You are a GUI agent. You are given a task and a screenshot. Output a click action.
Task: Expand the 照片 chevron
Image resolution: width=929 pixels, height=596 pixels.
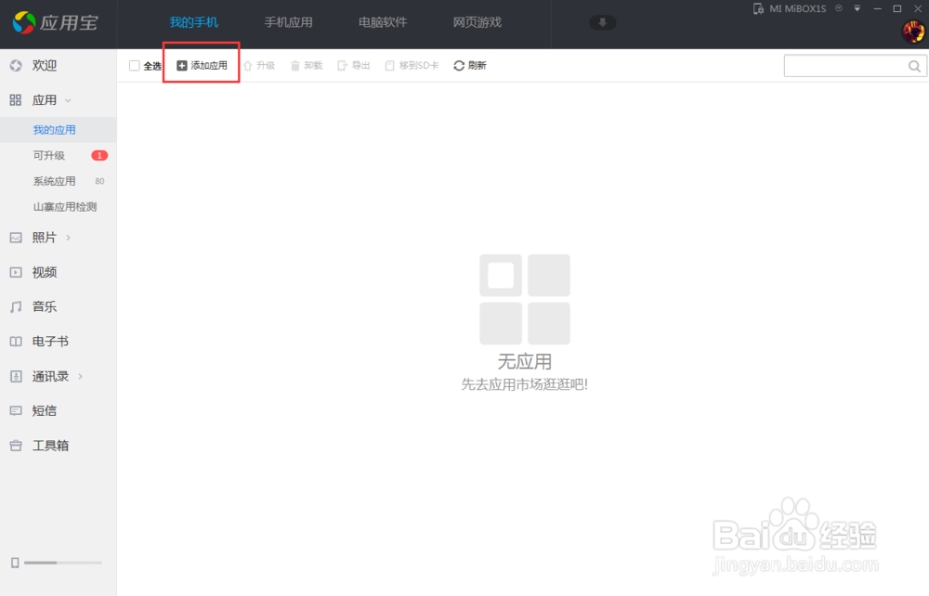pyautogui.click(x=69, y=238)
